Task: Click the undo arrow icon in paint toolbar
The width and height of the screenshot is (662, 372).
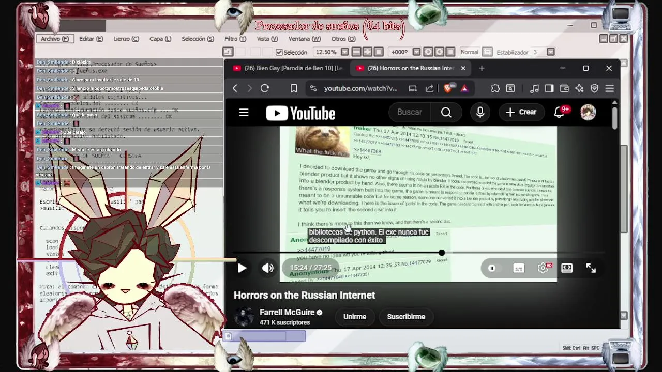Action: 228,52
